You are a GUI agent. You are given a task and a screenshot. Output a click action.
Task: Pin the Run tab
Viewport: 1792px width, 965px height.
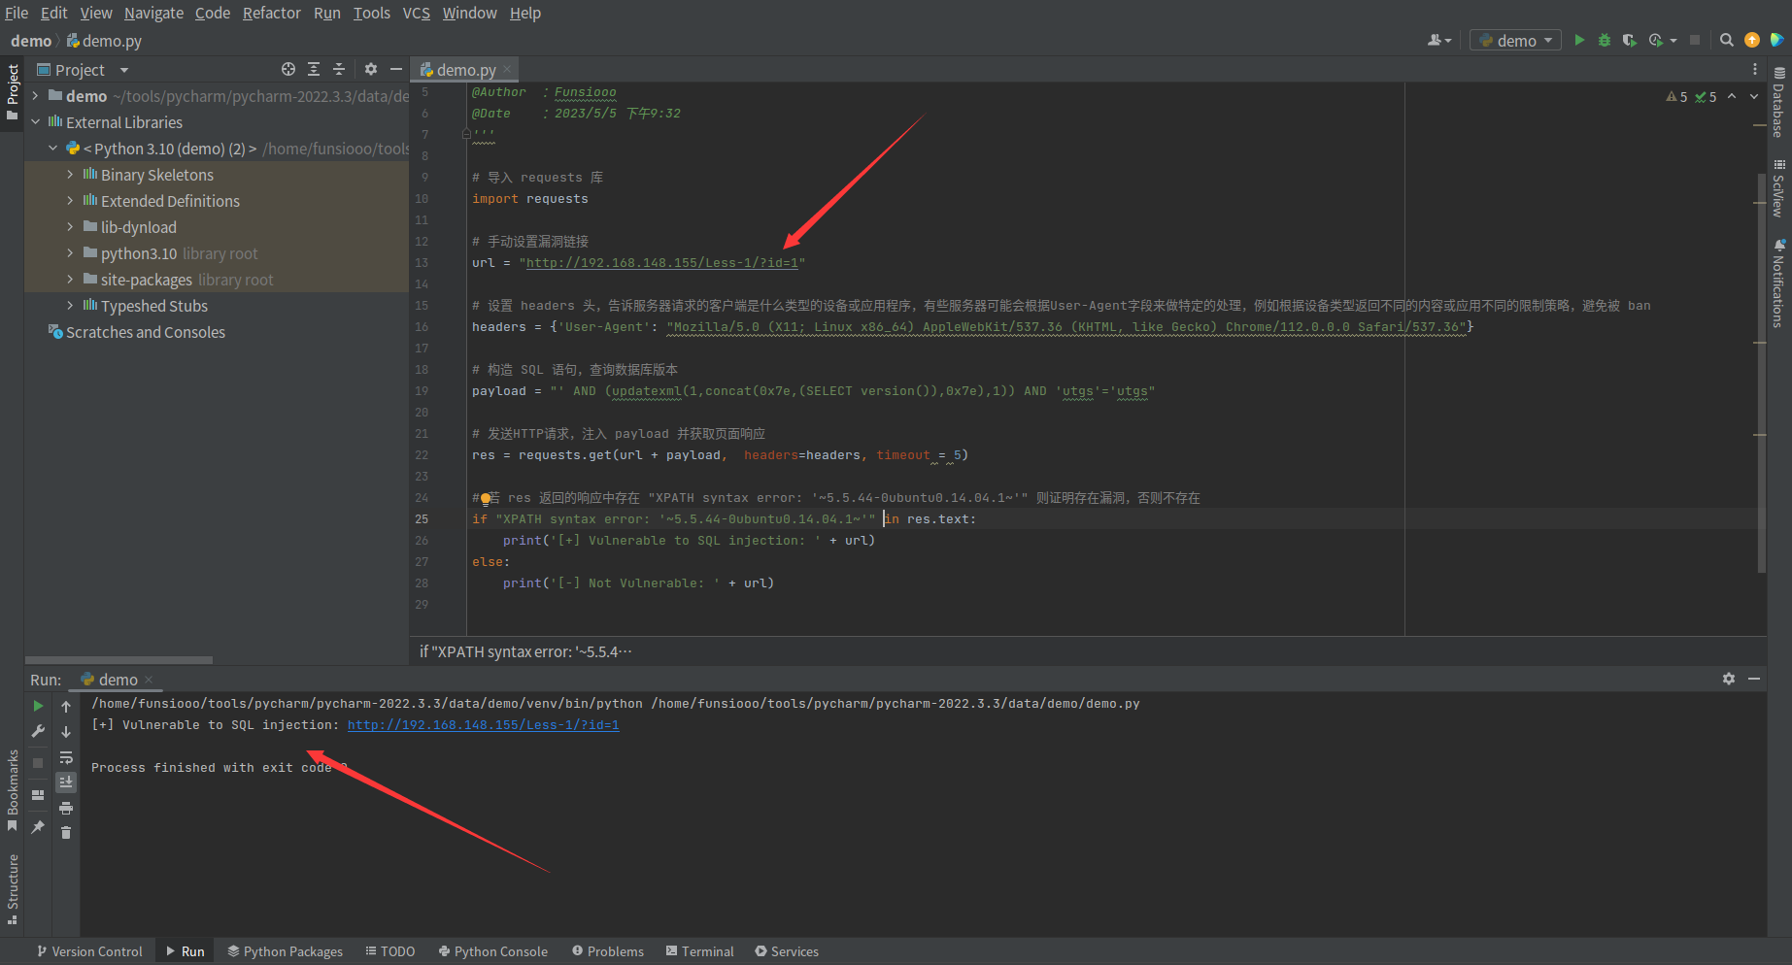click(38, 827)
